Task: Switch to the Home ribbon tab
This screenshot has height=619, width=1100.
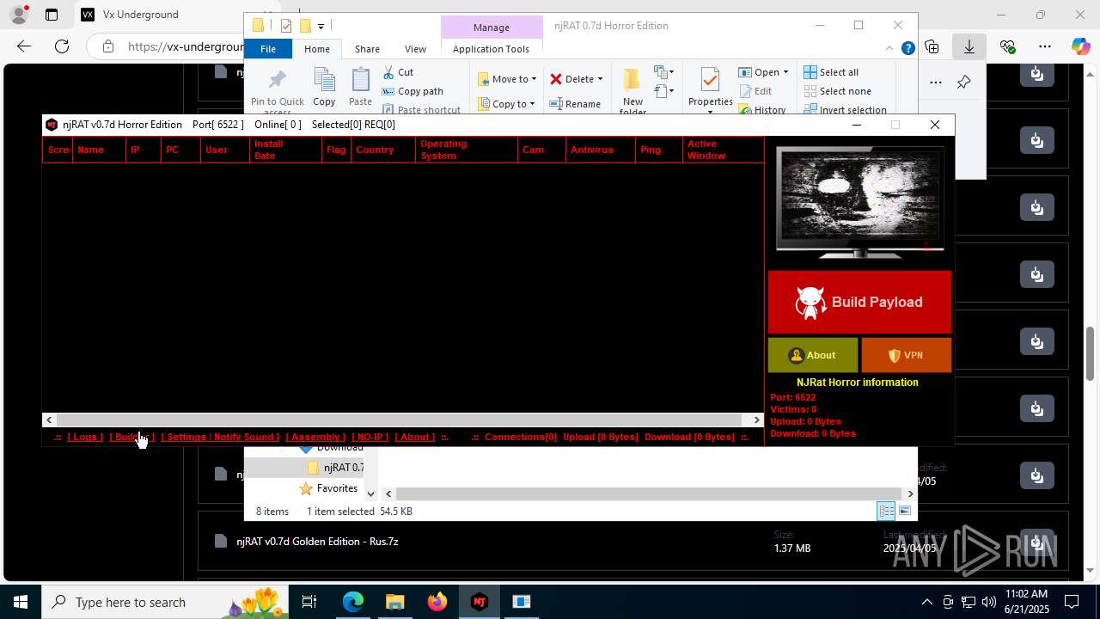Action: (316, 49)
